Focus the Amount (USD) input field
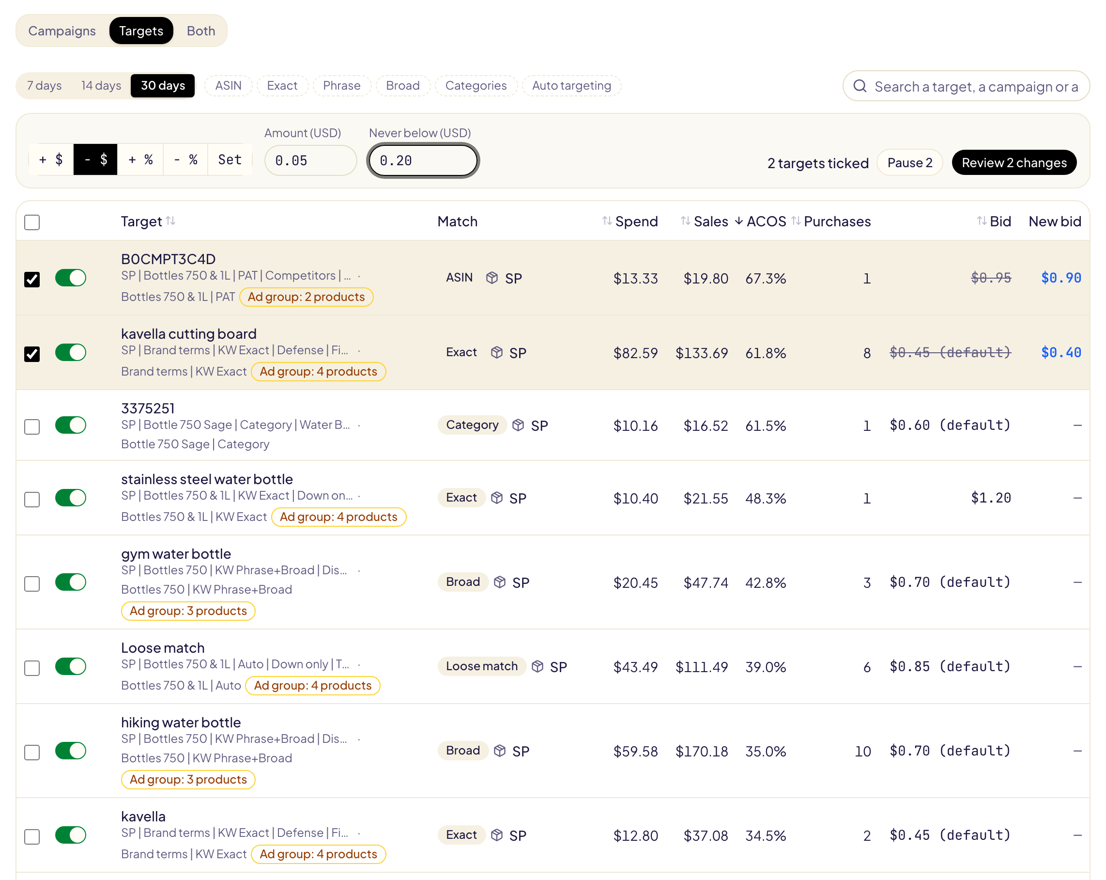Screen dimensions: 1106x880 tap(310, 160)
